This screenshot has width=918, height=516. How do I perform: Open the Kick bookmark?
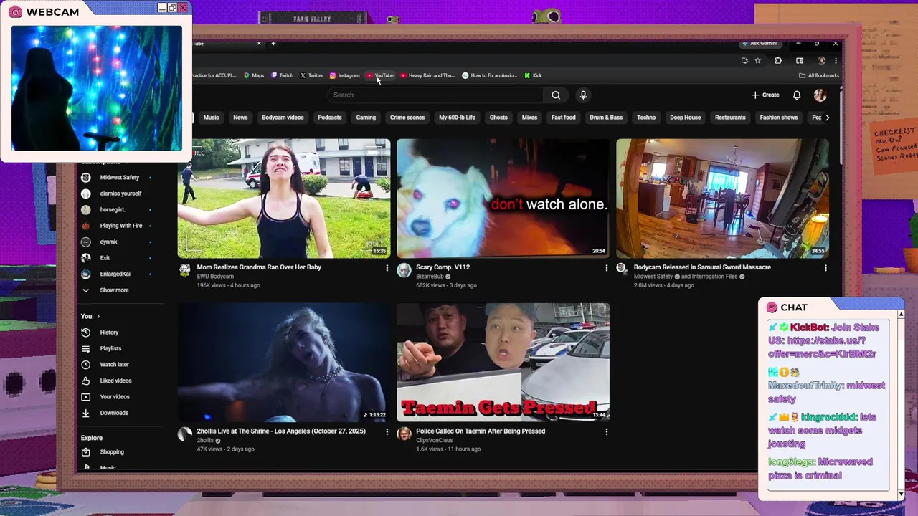tap(533, 75)
